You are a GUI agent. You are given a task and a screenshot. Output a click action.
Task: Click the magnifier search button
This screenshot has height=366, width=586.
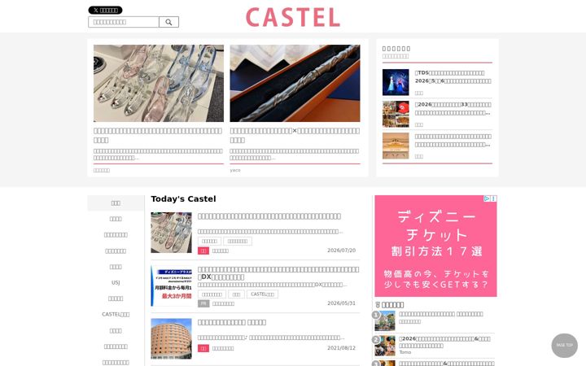pos(169,22)
